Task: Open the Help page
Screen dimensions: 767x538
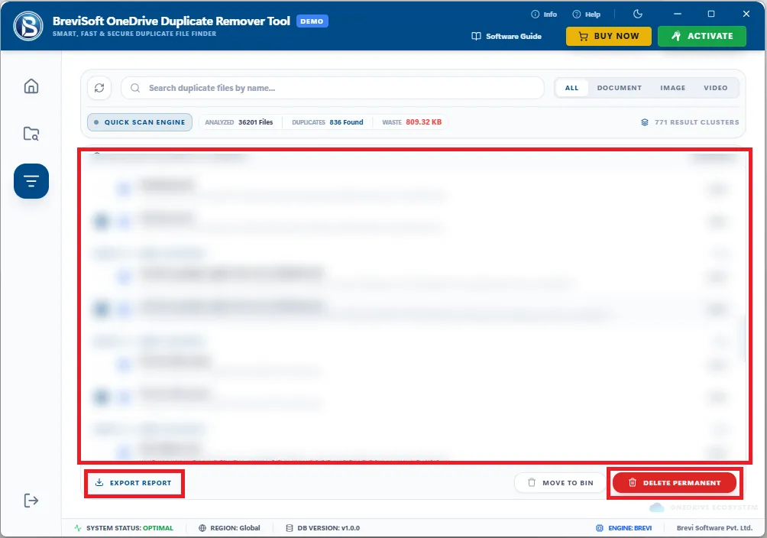Action: [x=586, y=15]
